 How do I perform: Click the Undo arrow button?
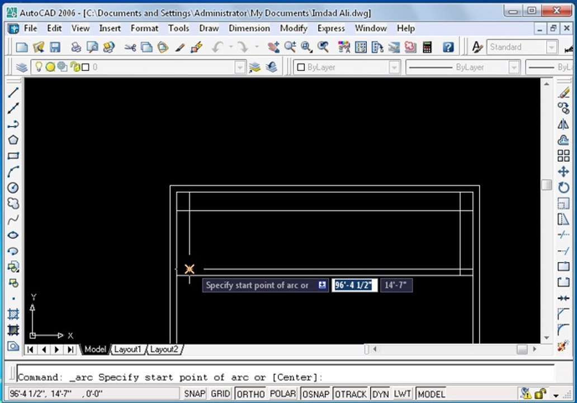pyautogui.click(x=218, y=47)
